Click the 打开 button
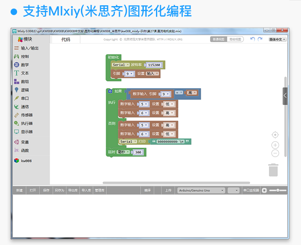The height and width of the screenshot is (245, 301). [x=33, y=190]
